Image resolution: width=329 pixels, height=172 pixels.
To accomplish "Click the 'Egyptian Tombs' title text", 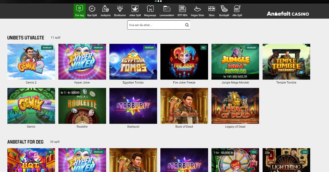I will coord(133,82).
